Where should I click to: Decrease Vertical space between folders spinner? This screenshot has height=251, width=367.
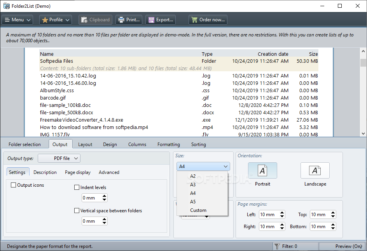105,223
